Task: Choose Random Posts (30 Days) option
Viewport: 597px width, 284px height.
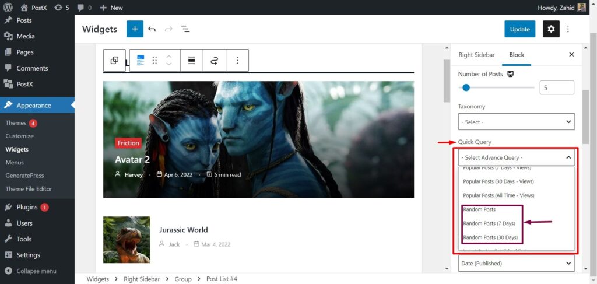Action: 490,237
